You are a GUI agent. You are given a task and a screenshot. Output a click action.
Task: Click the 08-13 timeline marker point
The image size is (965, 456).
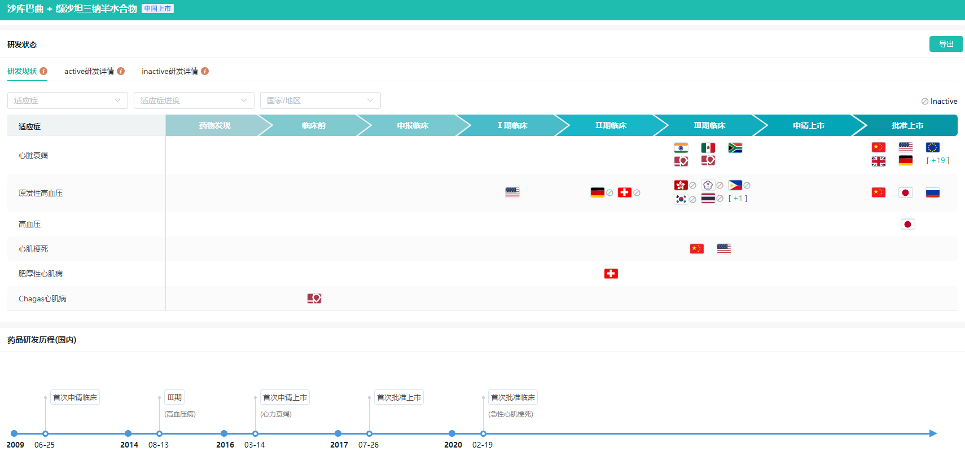[x=159, y=433]
